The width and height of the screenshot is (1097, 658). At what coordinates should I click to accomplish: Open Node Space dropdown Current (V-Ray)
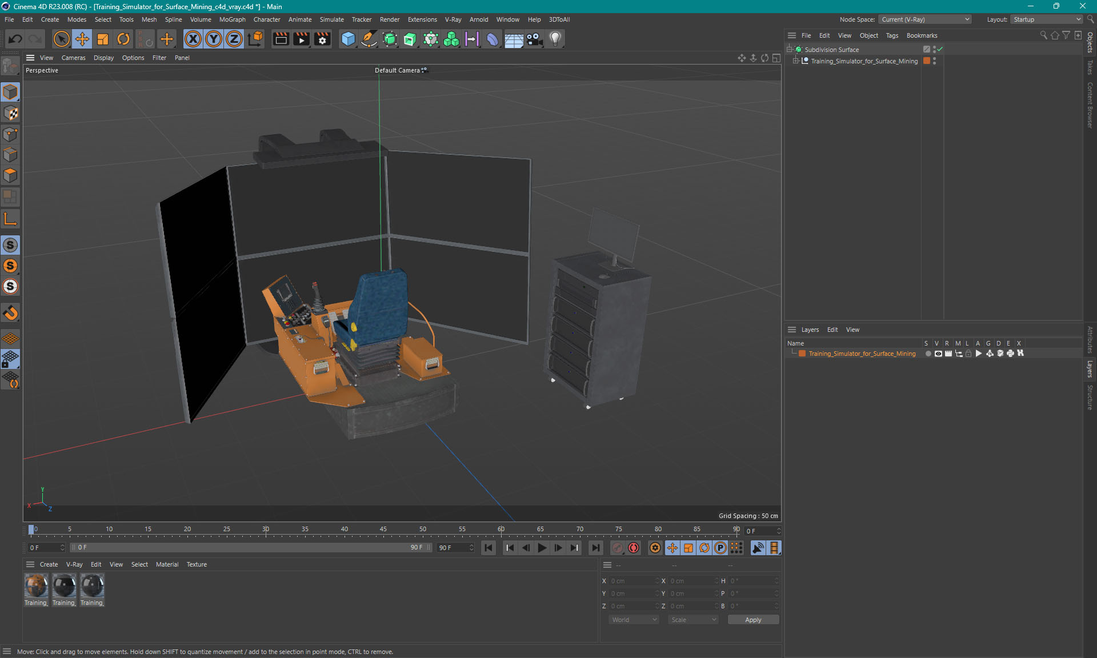(x=925, y=19)
